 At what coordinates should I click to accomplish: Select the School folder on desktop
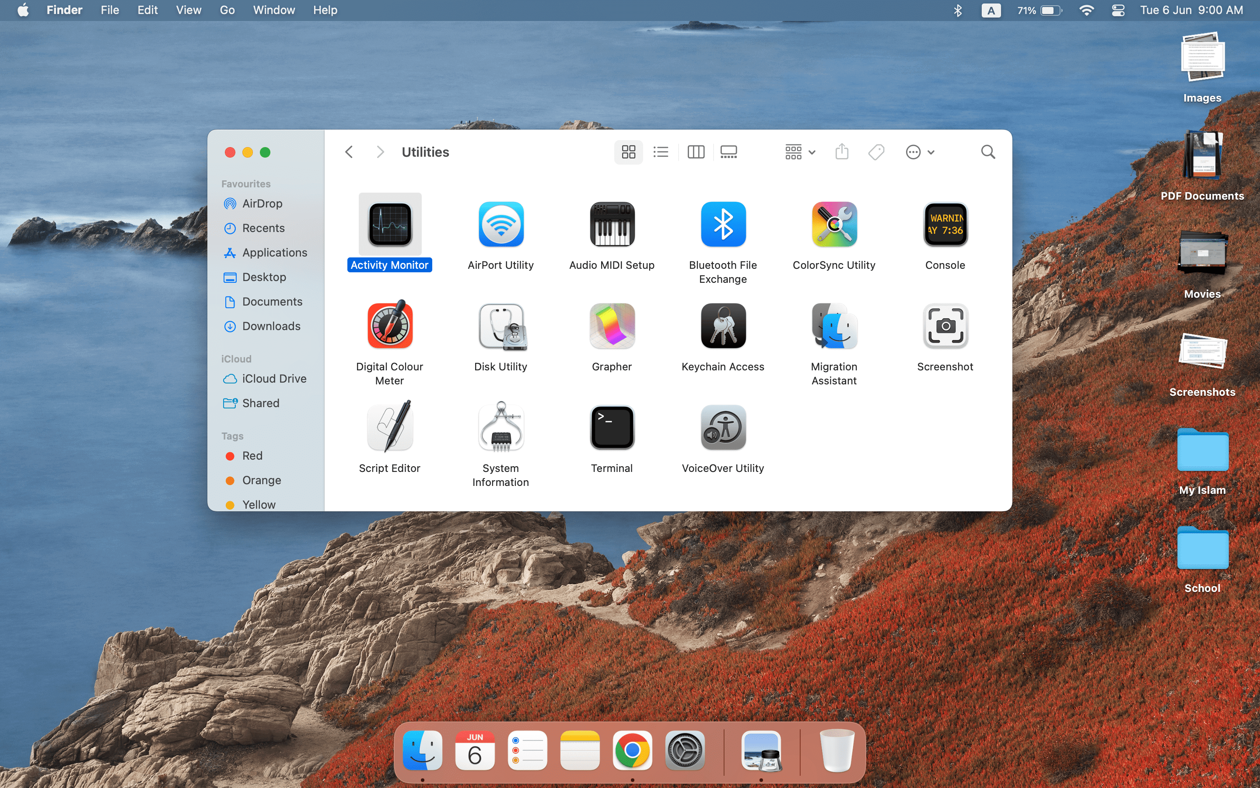coord(1202,559)
